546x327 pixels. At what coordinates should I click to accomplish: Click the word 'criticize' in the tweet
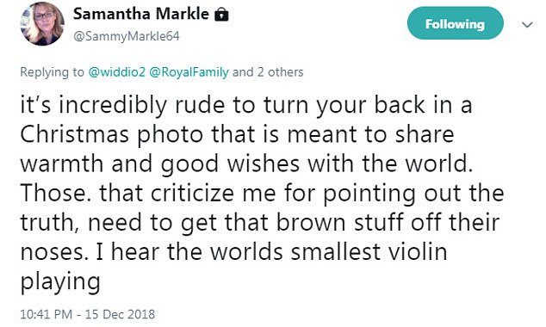point(192,193)
